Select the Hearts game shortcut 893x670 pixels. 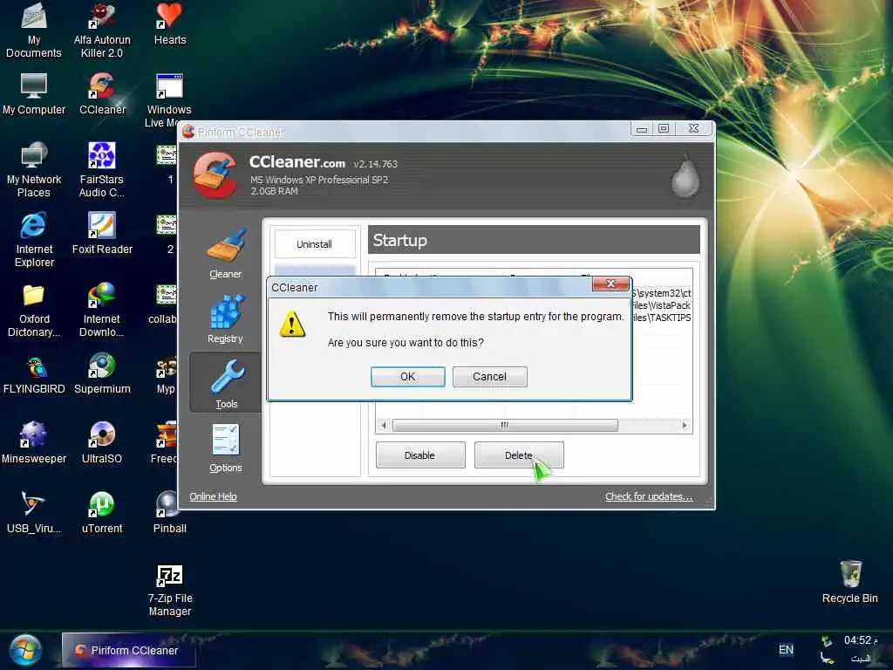(x=170, y=24)
